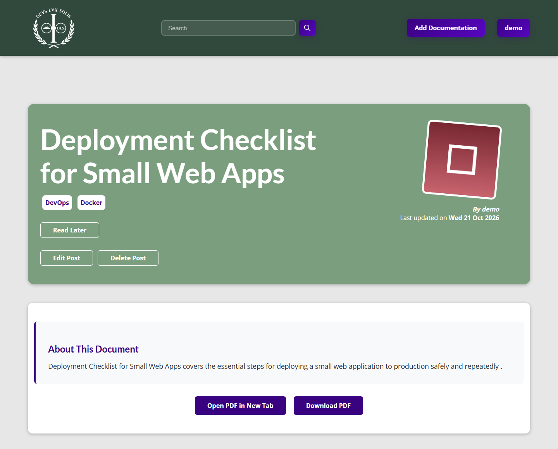
Task: Click the author name demo
Action: (491, 209)
